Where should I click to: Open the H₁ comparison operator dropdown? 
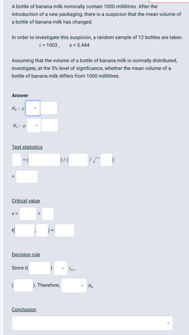coord(34,125)
